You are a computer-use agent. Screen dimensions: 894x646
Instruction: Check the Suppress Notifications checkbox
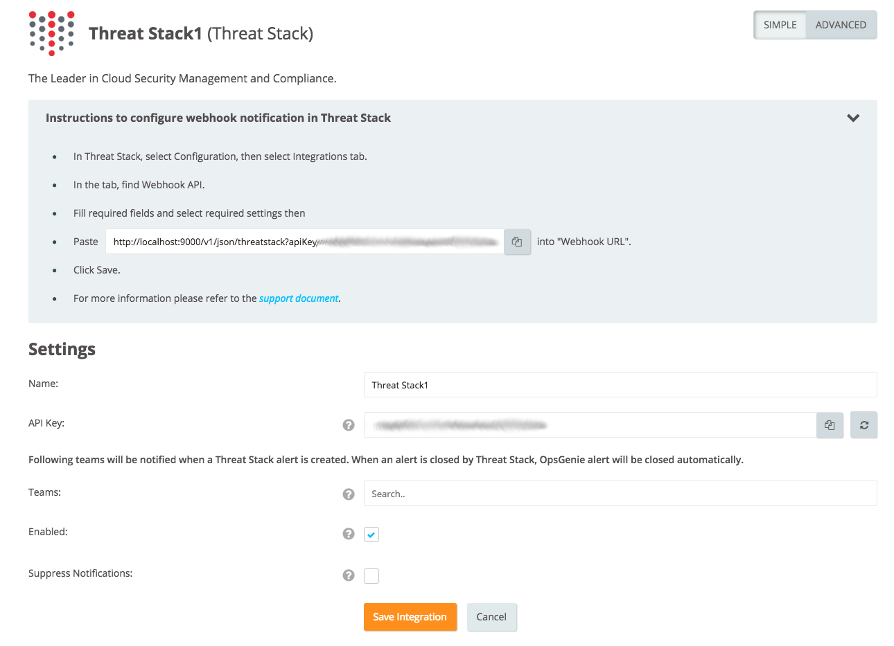click(371, 576)
